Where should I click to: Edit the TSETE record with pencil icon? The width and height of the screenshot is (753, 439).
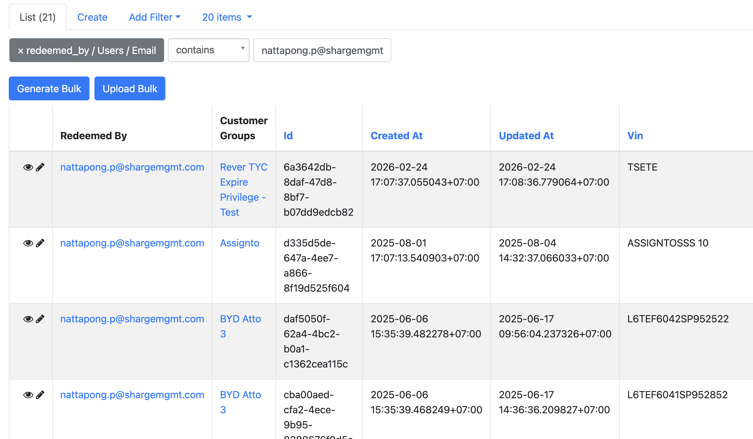coord(40,167)
